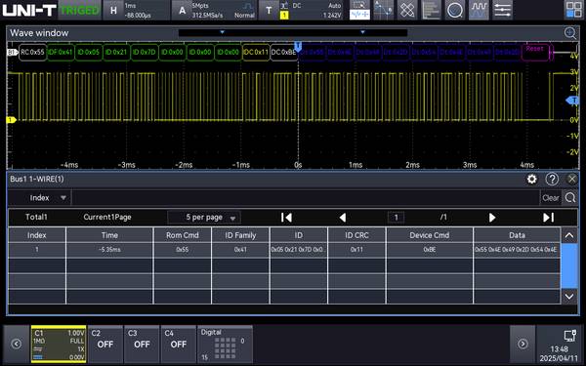Click the 0xBE Device Cmd cell
Viewport: 586px width, 366px height.
coord(430,250)
